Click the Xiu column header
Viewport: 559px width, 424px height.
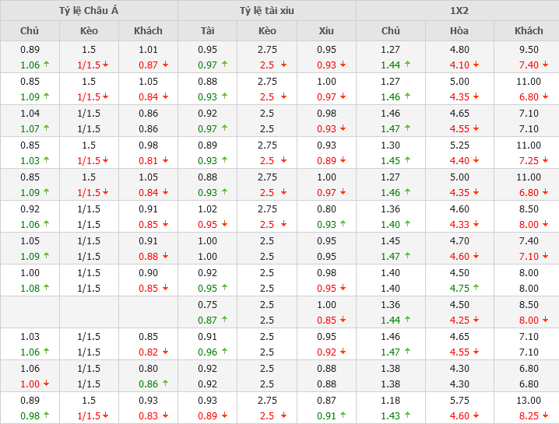tap(326, 30)
